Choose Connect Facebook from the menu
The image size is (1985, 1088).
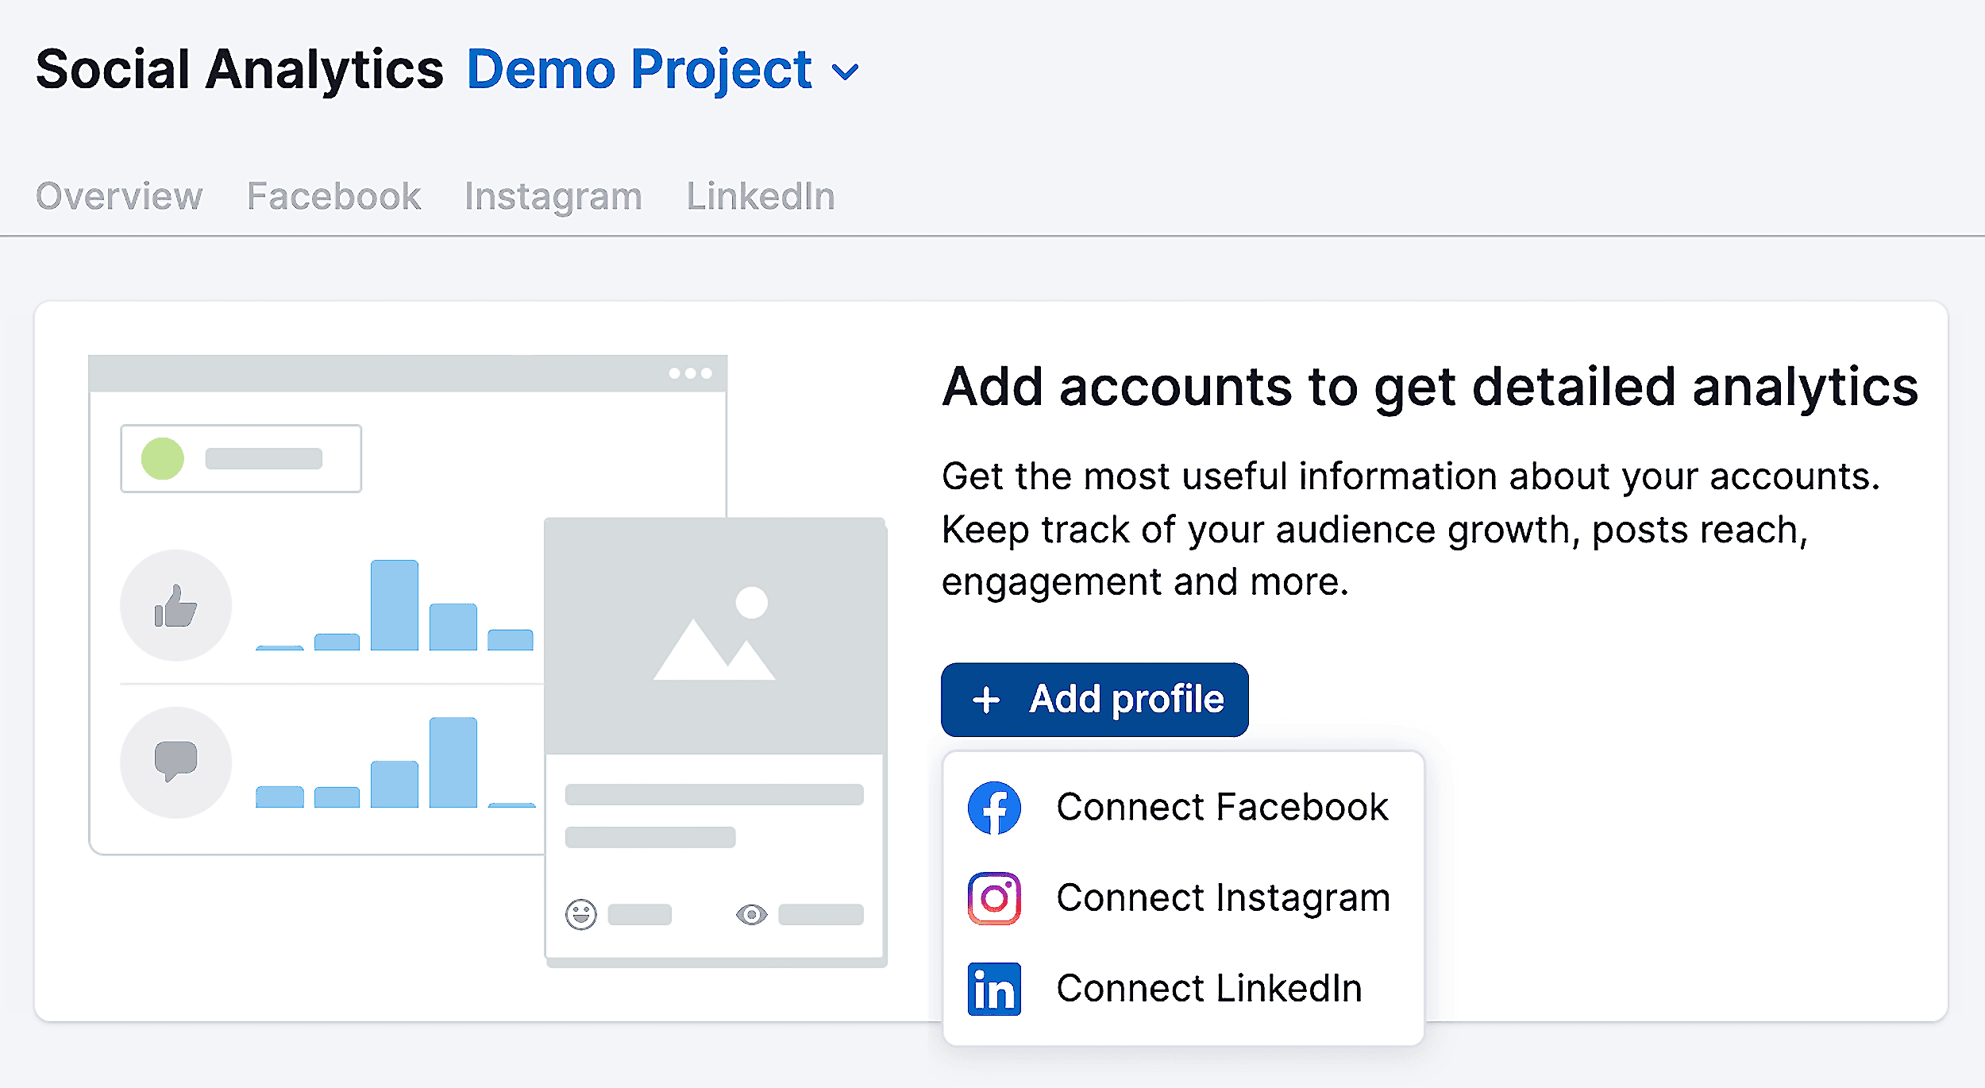tap(1183, 808)
